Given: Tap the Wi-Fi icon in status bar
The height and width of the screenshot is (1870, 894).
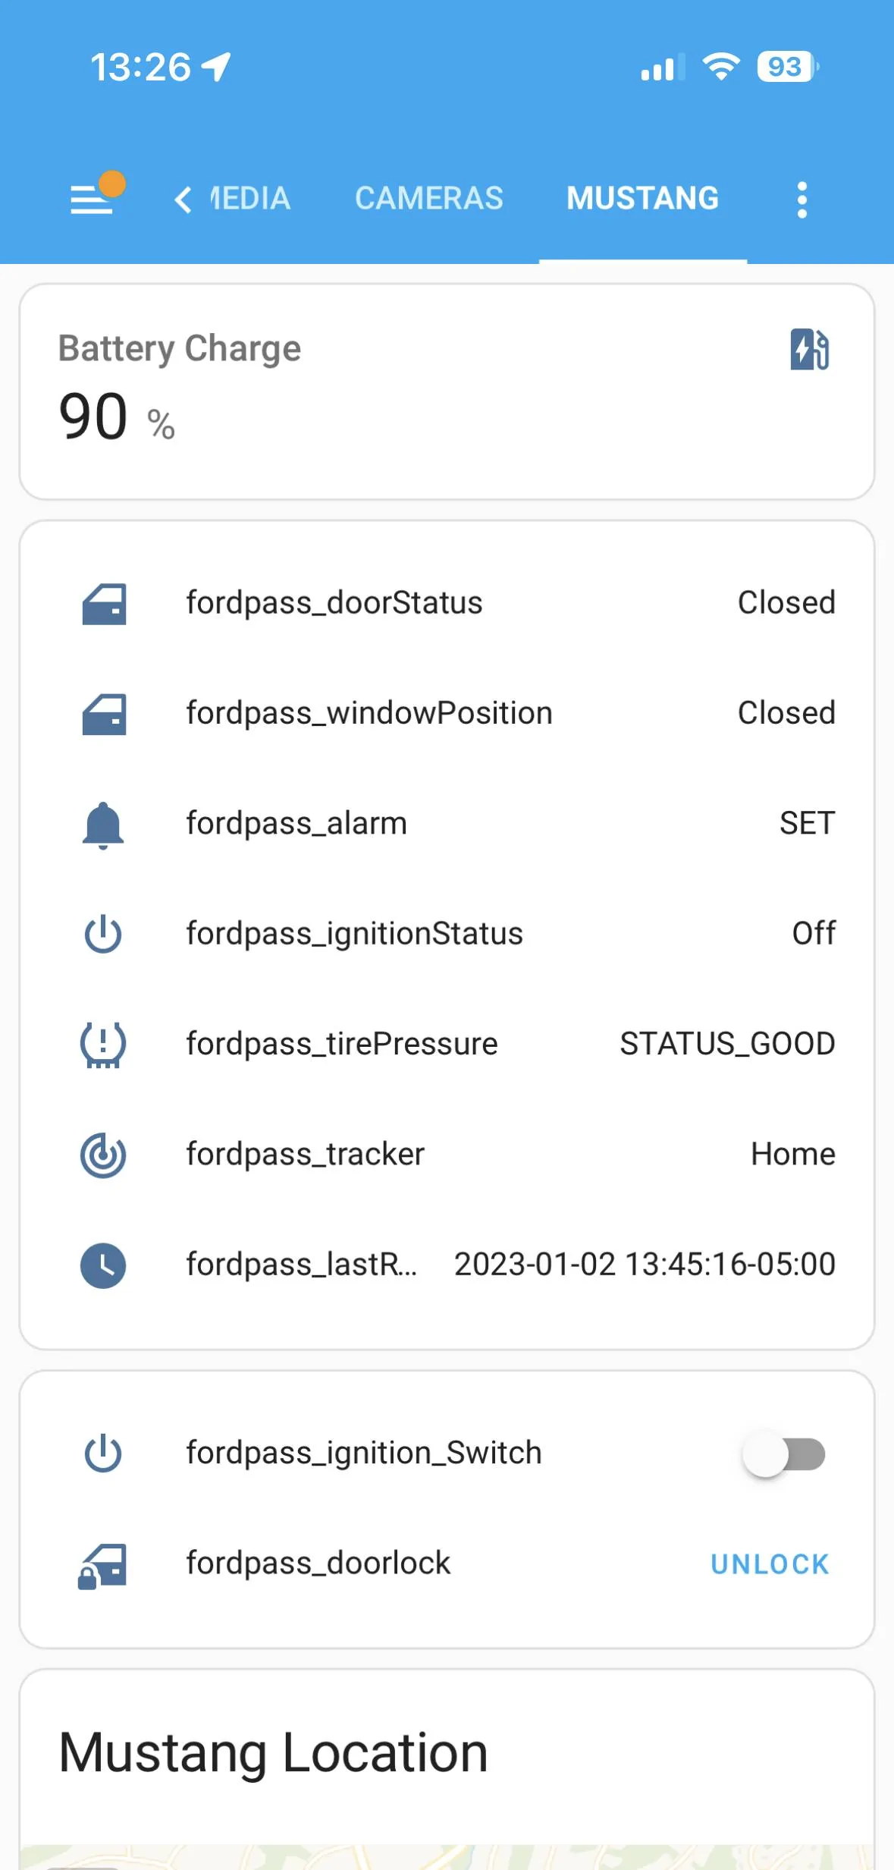Looking at the screenshot, I should click(x=721, y=67).
